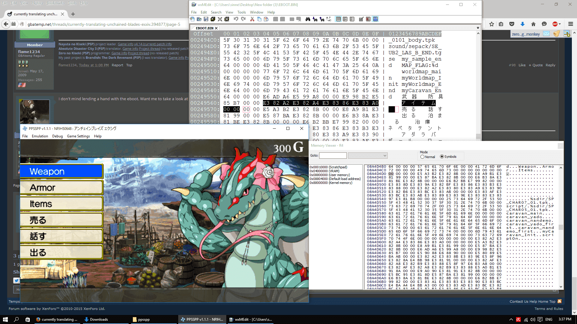
Task: Open the Replace A-to-B icon
Action: click(329, 19)
